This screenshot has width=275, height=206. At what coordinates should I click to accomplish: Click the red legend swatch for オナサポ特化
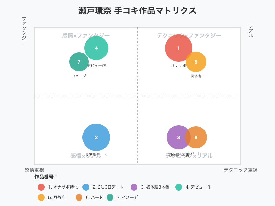tap(41, 187)
